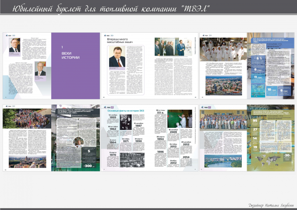Click the "1962" timeline entry
This screenshot has width=297, height=210.
coord(113,129)
